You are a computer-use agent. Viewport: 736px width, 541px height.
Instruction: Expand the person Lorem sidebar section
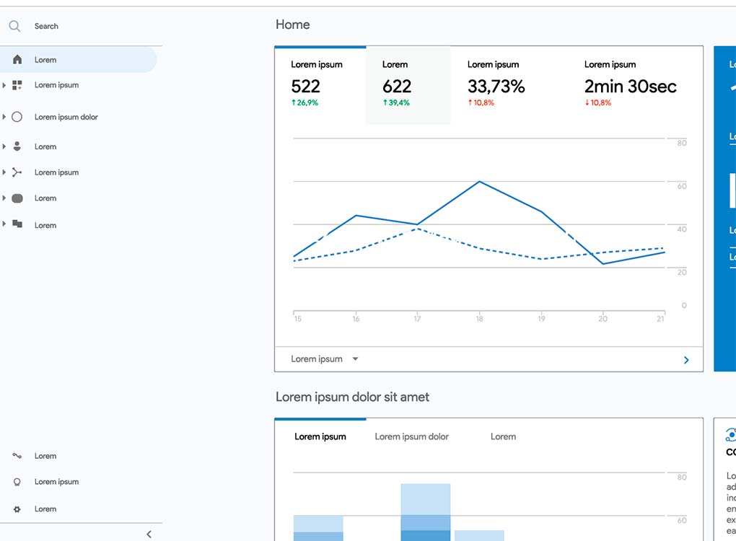tap(4, 146)
